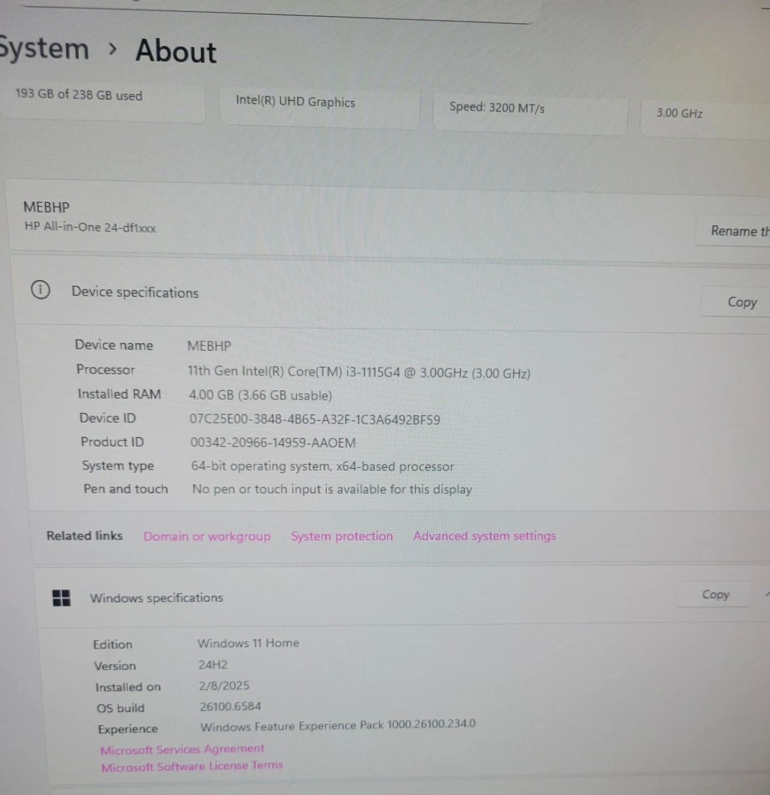Copy the Device specifications
This screenshot has width=770, height=795.
tap(741, 302)
